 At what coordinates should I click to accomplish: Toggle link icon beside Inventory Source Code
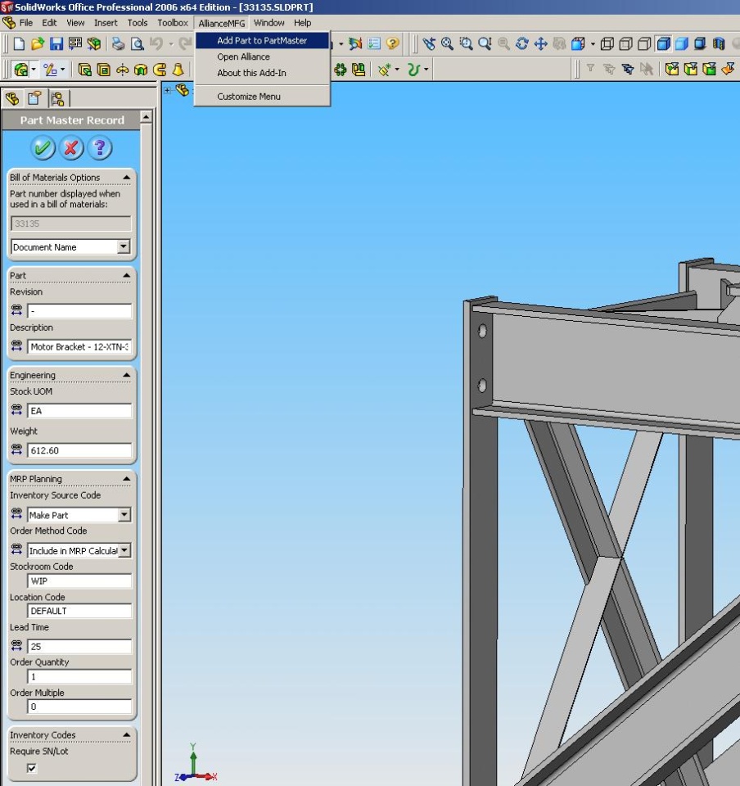pos(16,514)
